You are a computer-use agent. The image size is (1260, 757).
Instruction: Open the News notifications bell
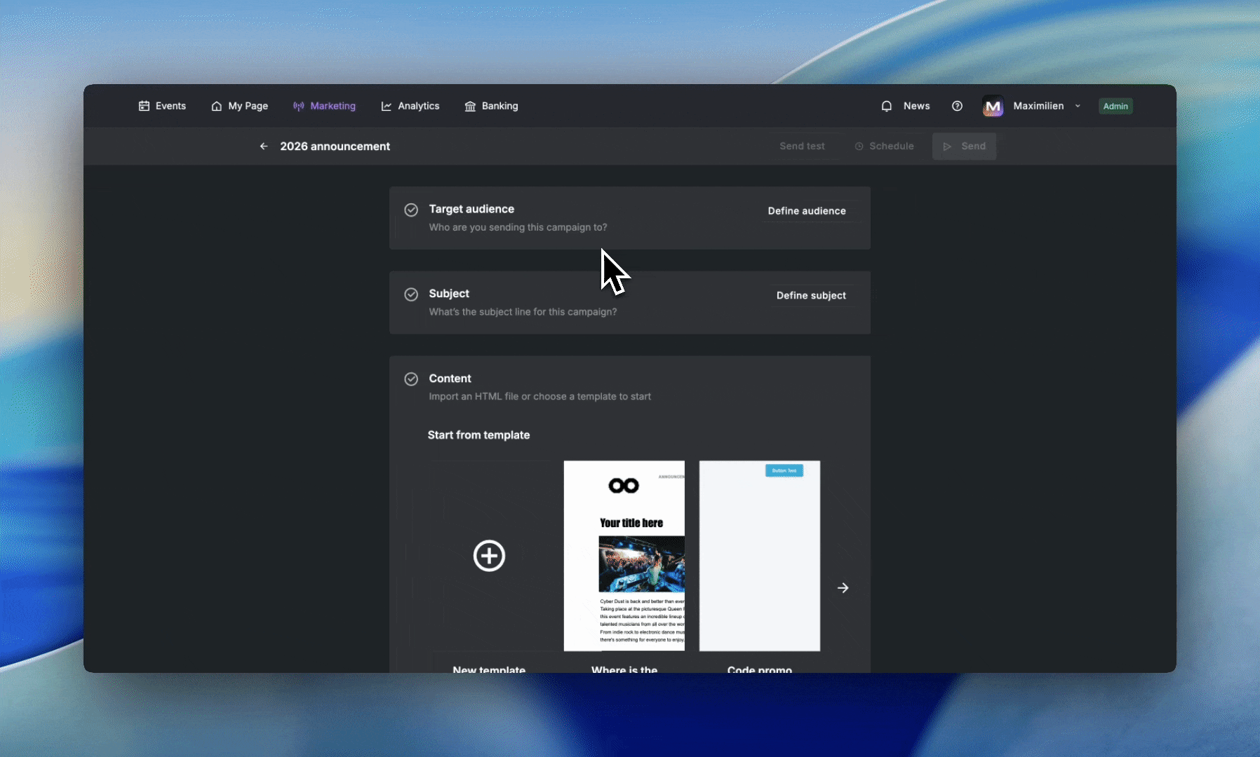pyautogui.click(x=887, y=106)
